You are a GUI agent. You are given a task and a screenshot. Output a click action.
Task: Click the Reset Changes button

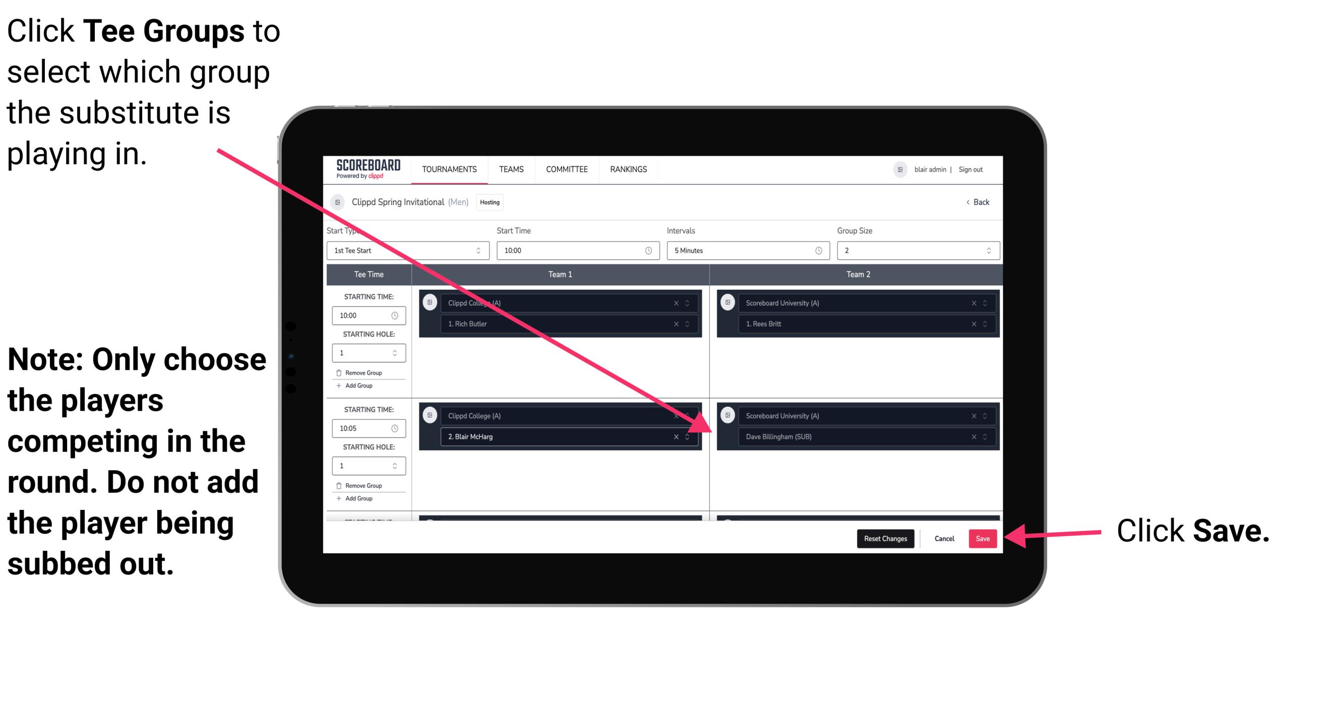883,538
